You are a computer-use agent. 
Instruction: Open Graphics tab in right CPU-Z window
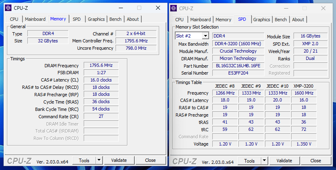[262, 20]
